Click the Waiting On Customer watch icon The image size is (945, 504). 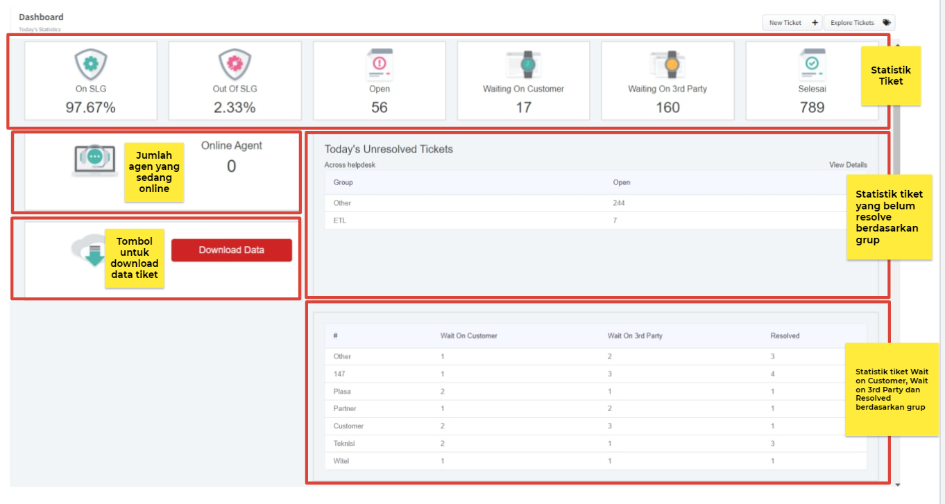tap(524, 64)
